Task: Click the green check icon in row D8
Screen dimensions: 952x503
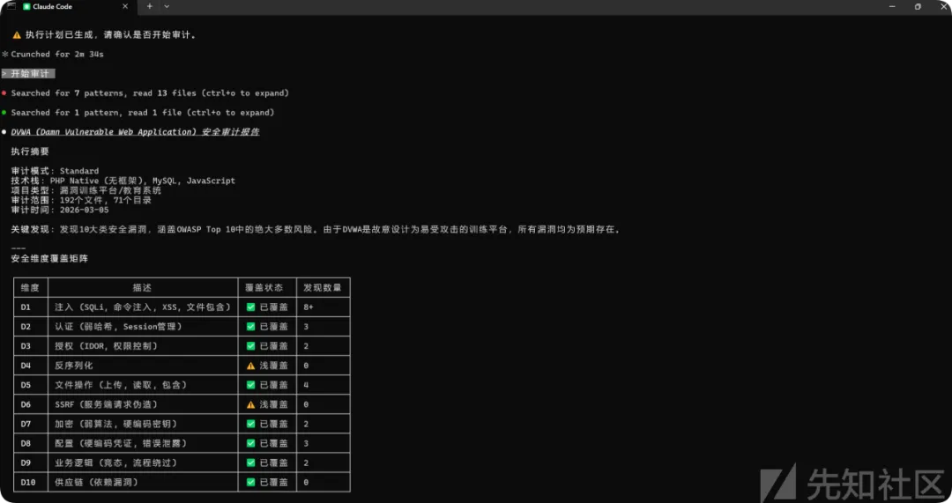Action: [250, 443]
